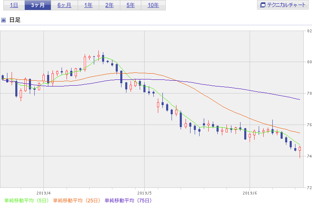Open the テクニカルチャート button

coord(283,5)
